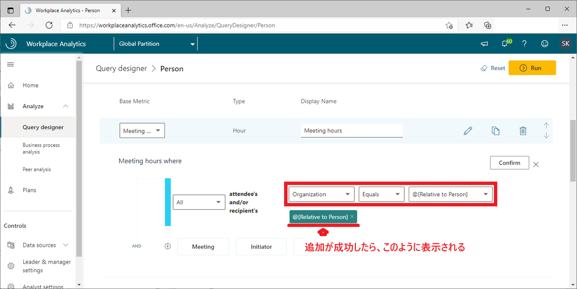Close the Workplace Analytics browser tab
Image resolution: width=577 pixels, height=289 pixels.
113,10
